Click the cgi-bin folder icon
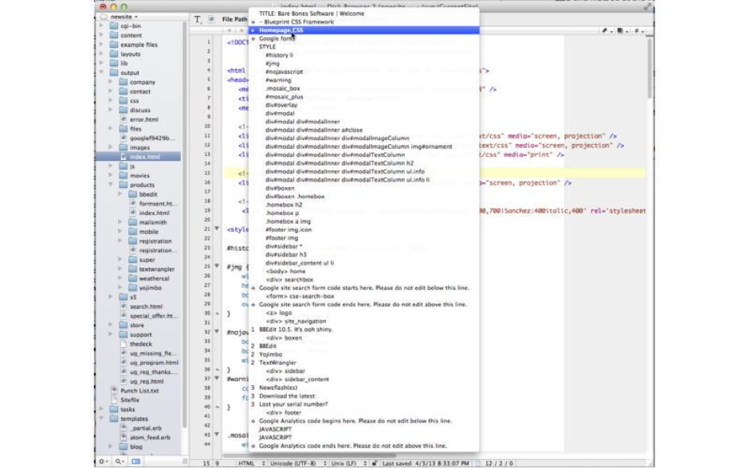750x468 pixels. click(114, 25)
